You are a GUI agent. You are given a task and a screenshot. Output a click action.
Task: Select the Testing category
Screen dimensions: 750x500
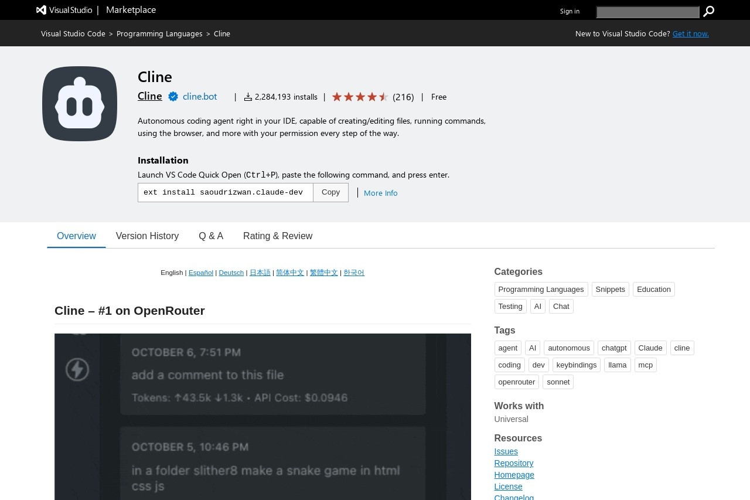coord(510,307)
